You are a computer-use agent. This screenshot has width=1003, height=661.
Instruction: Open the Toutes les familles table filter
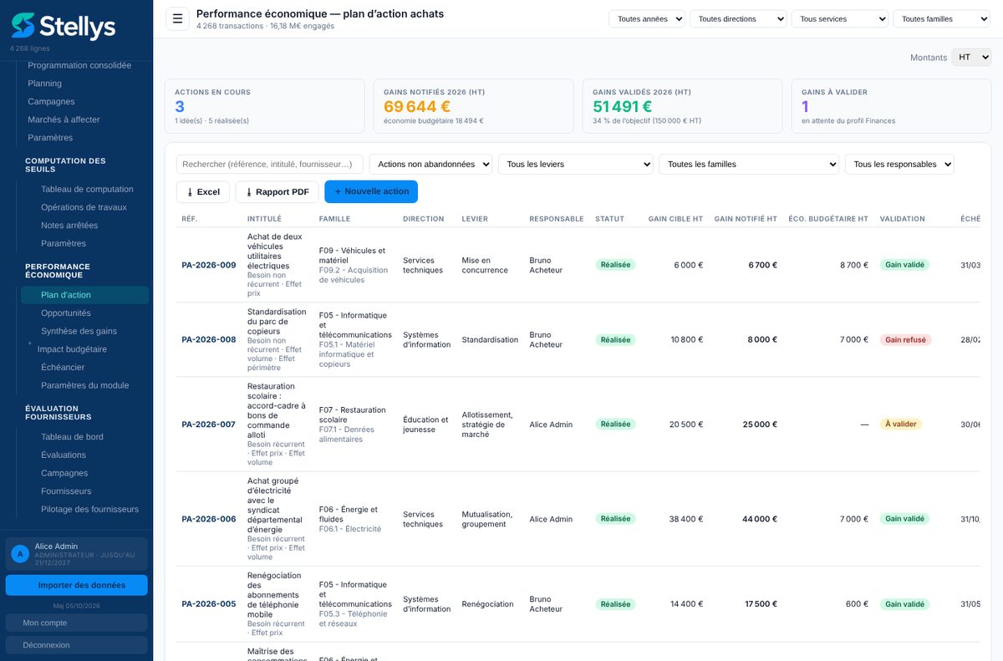(749, 165)
